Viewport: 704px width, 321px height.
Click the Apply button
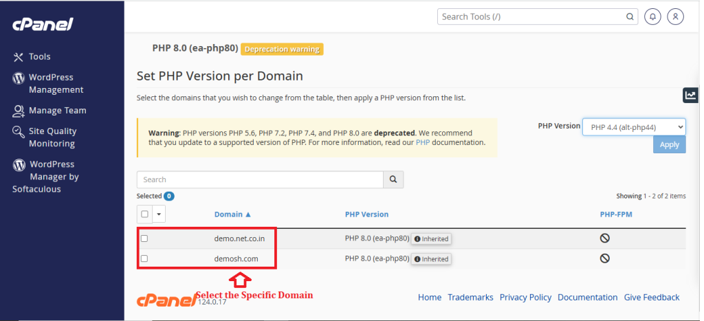coord(670,145)
